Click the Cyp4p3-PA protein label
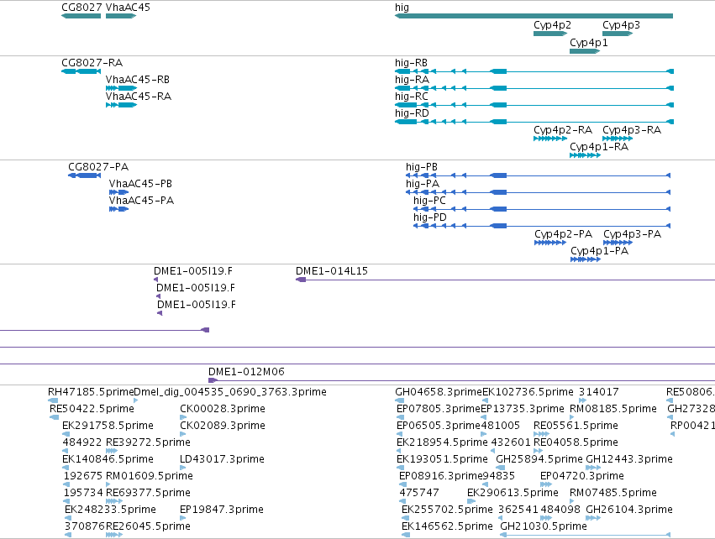This screenshot has height=539, width=715. pos(633,234)
